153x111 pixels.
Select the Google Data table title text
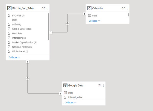click(x=76, y=86)
